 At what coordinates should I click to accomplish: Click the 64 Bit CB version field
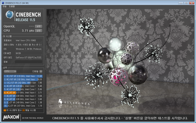pyautogui.click(x=29, y=53)
